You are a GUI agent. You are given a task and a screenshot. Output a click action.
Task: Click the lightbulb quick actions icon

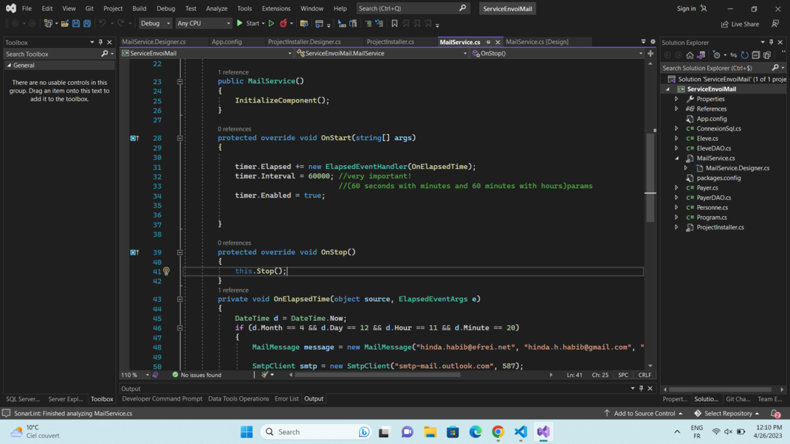click(166, 271)
